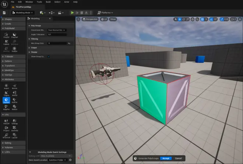Screen dimensions: 243x164
Task: Toggle rotation angle snapping
Action: 211,19
